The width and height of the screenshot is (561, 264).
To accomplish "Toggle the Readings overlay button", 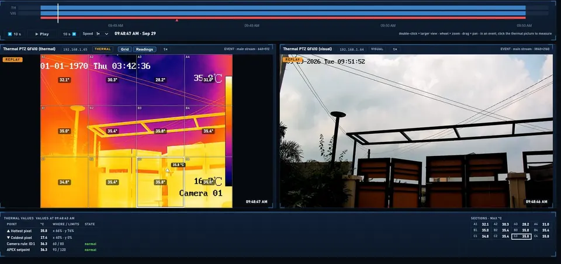I will [144, 50].
